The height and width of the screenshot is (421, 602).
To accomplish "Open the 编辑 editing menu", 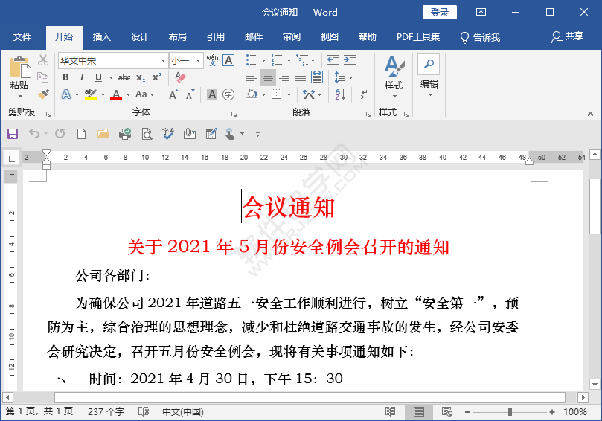I will [429, 76].
